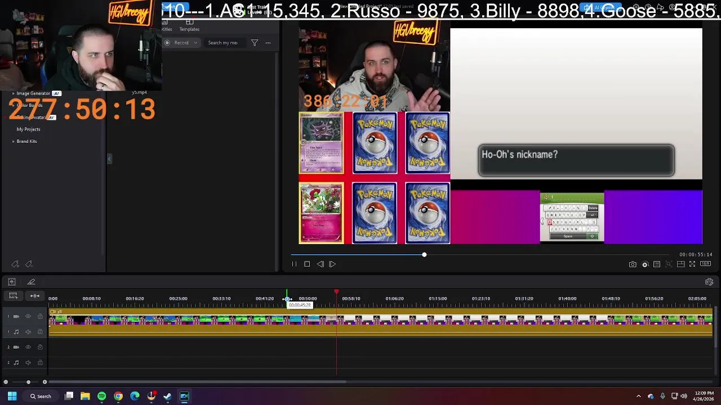Viewport: 721px width, 405px height.
Task: Hide video track 2 with eye icon
Action: click(x=28, y=347)
